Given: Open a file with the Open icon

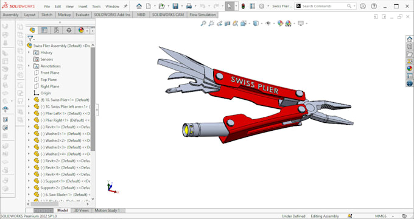Looking at the screenshot, I should pos(161,6).
